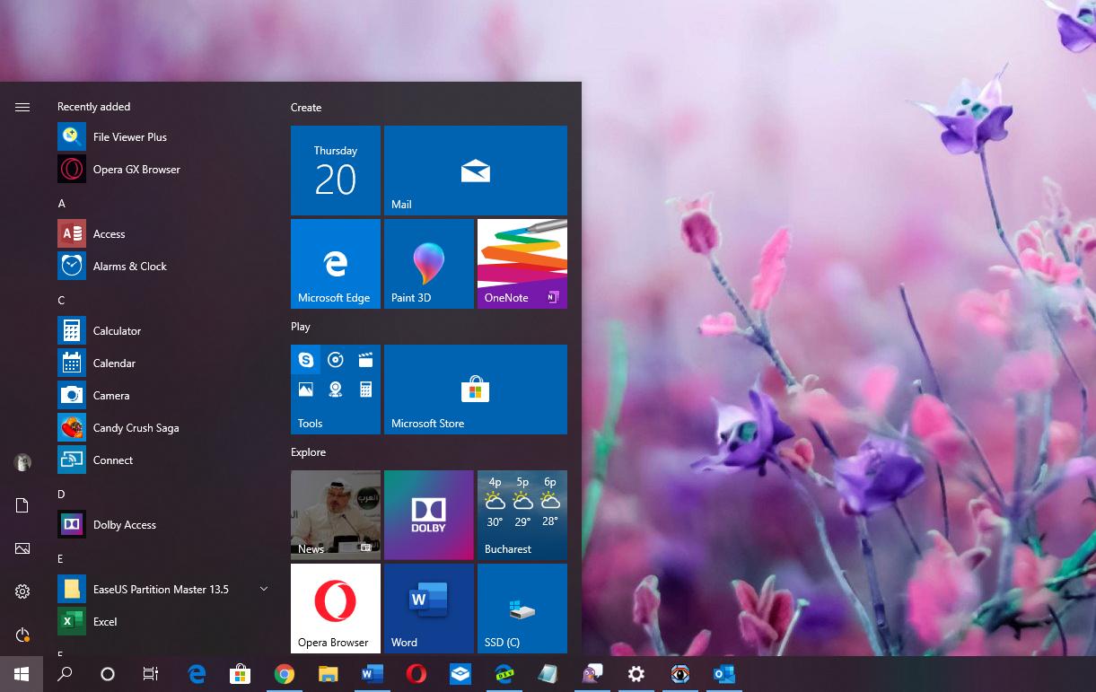Viewport: 1096px width, 692px height.
Task: Open taskbar Search magnifier
Action: point(65,674)
